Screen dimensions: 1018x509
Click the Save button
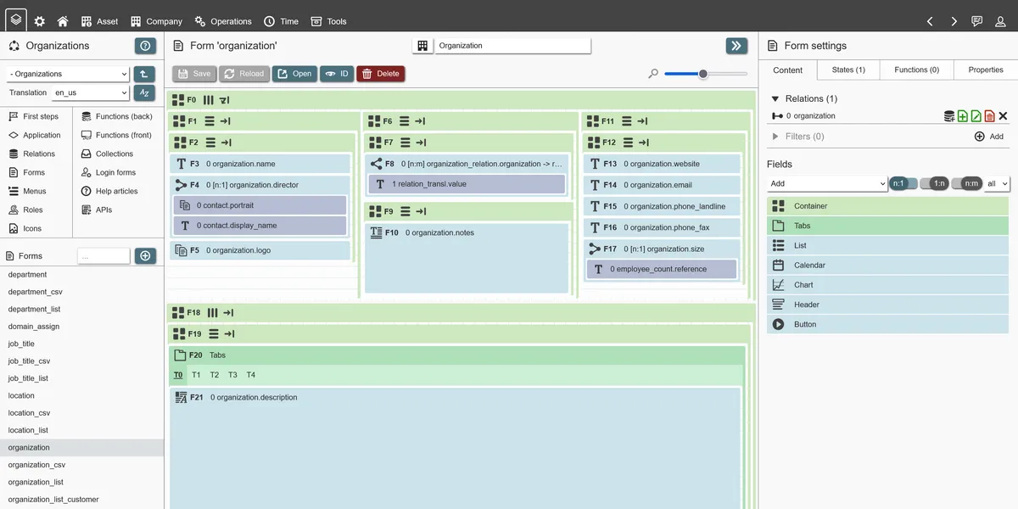point(194,74)
